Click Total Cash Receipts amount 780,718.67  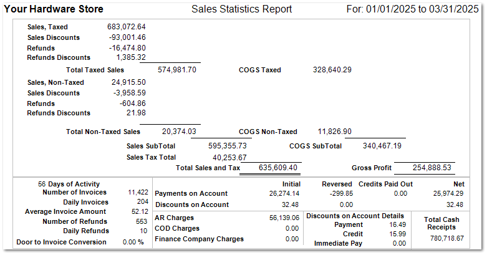(447, 238)
